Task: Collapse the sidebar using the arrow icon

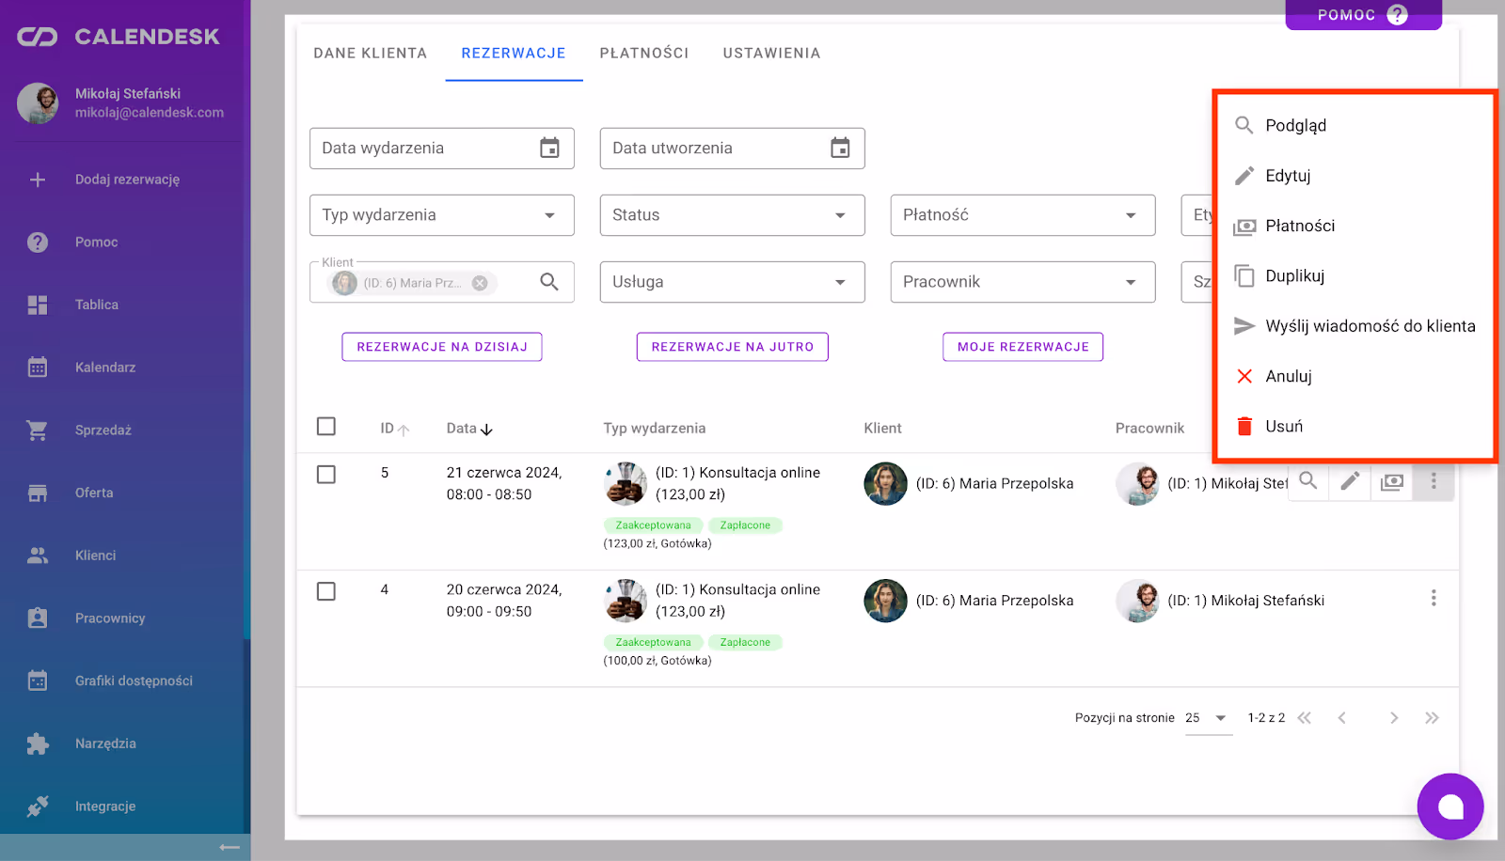Action: (229, 847)
